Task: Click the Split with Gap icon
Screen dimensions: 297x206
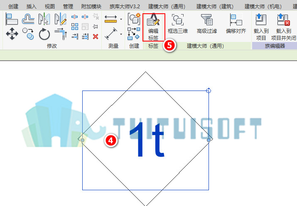Action: tap(85, 17)
